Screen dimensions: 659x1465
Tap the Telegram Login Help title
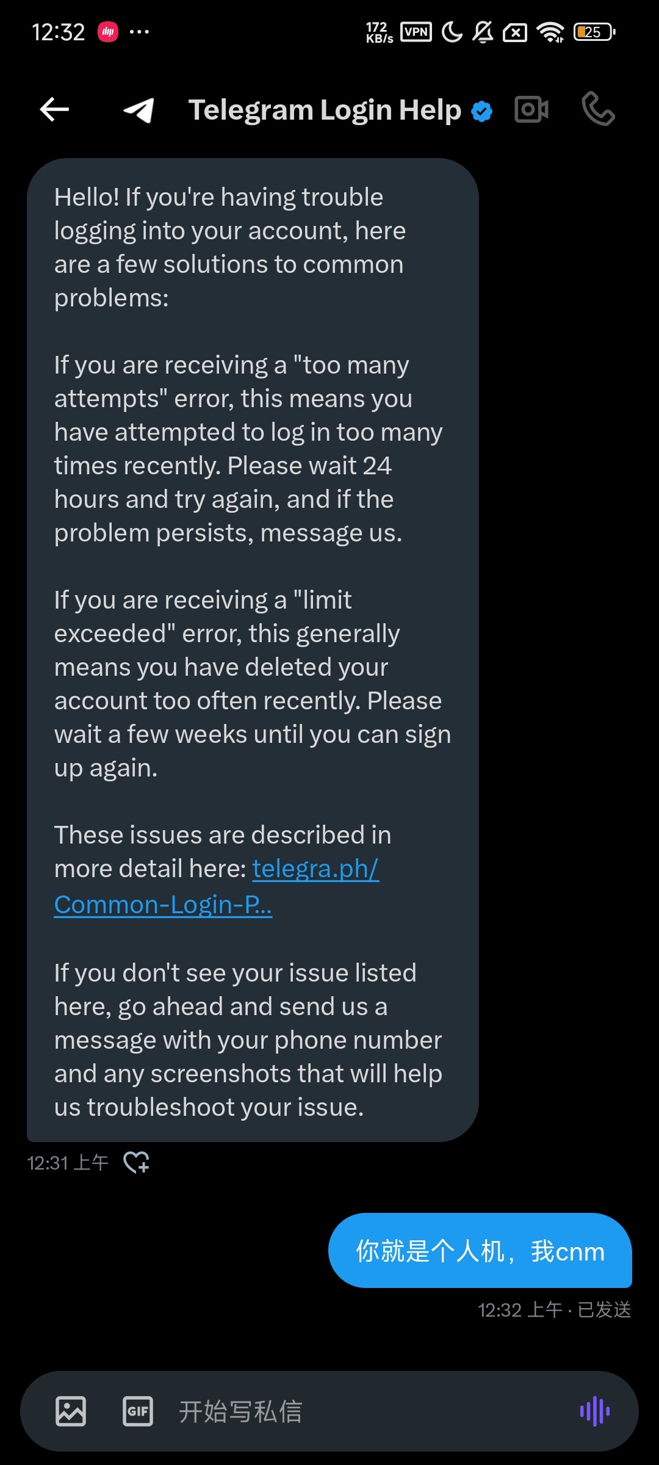tap(325, 110)
